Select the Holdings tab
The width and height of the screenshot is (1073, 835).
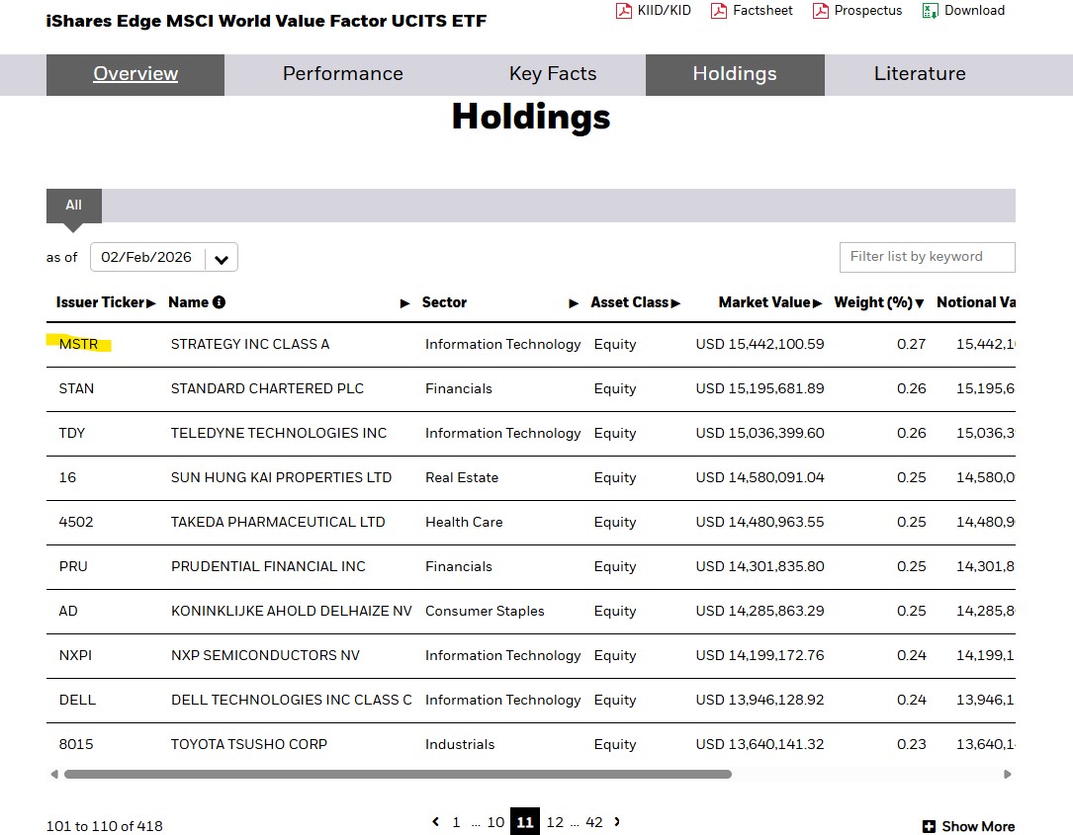(735, 74)
